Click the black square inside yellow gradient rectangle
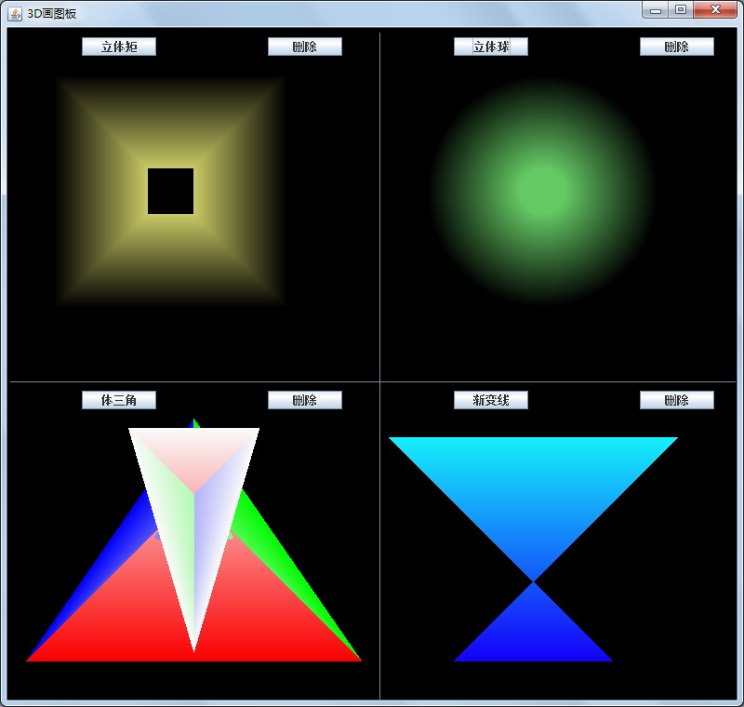Viewport: 744px width, 707px height. click(x=170, y=191)
